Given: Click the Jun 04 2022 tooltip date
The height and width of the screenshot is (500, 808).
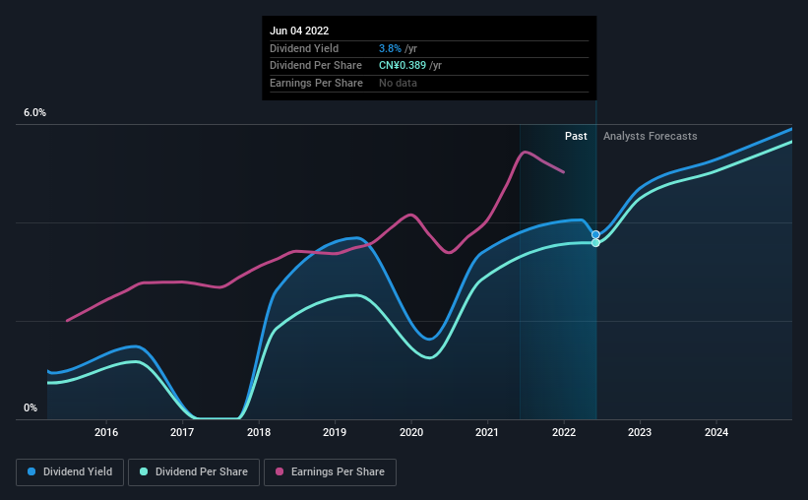Looking at the screenshot, I should [x=299, y=31].
